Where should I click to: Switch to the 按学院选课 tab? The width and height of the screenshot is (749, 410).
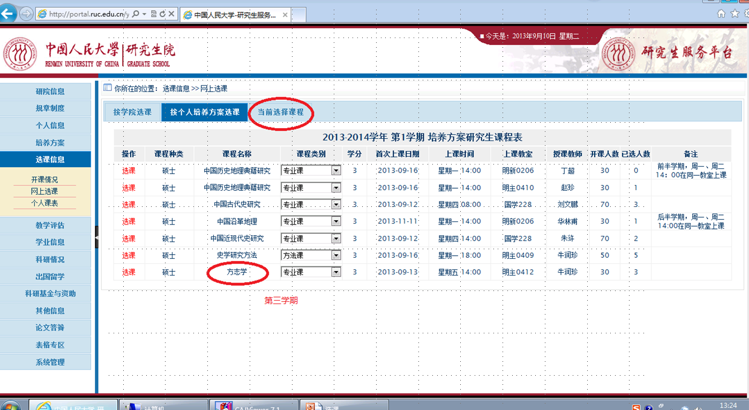click(x=132, y=113)
